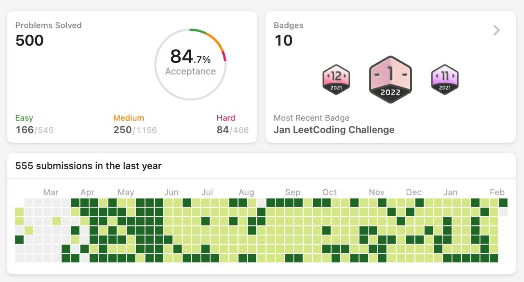Click the Mar month label on heatmap
524x282 pixels.
(x=51, y=192)
